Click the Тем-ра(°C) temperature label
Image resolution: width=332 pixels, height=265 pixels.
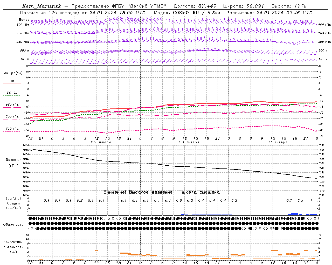[x=12, y=73]
